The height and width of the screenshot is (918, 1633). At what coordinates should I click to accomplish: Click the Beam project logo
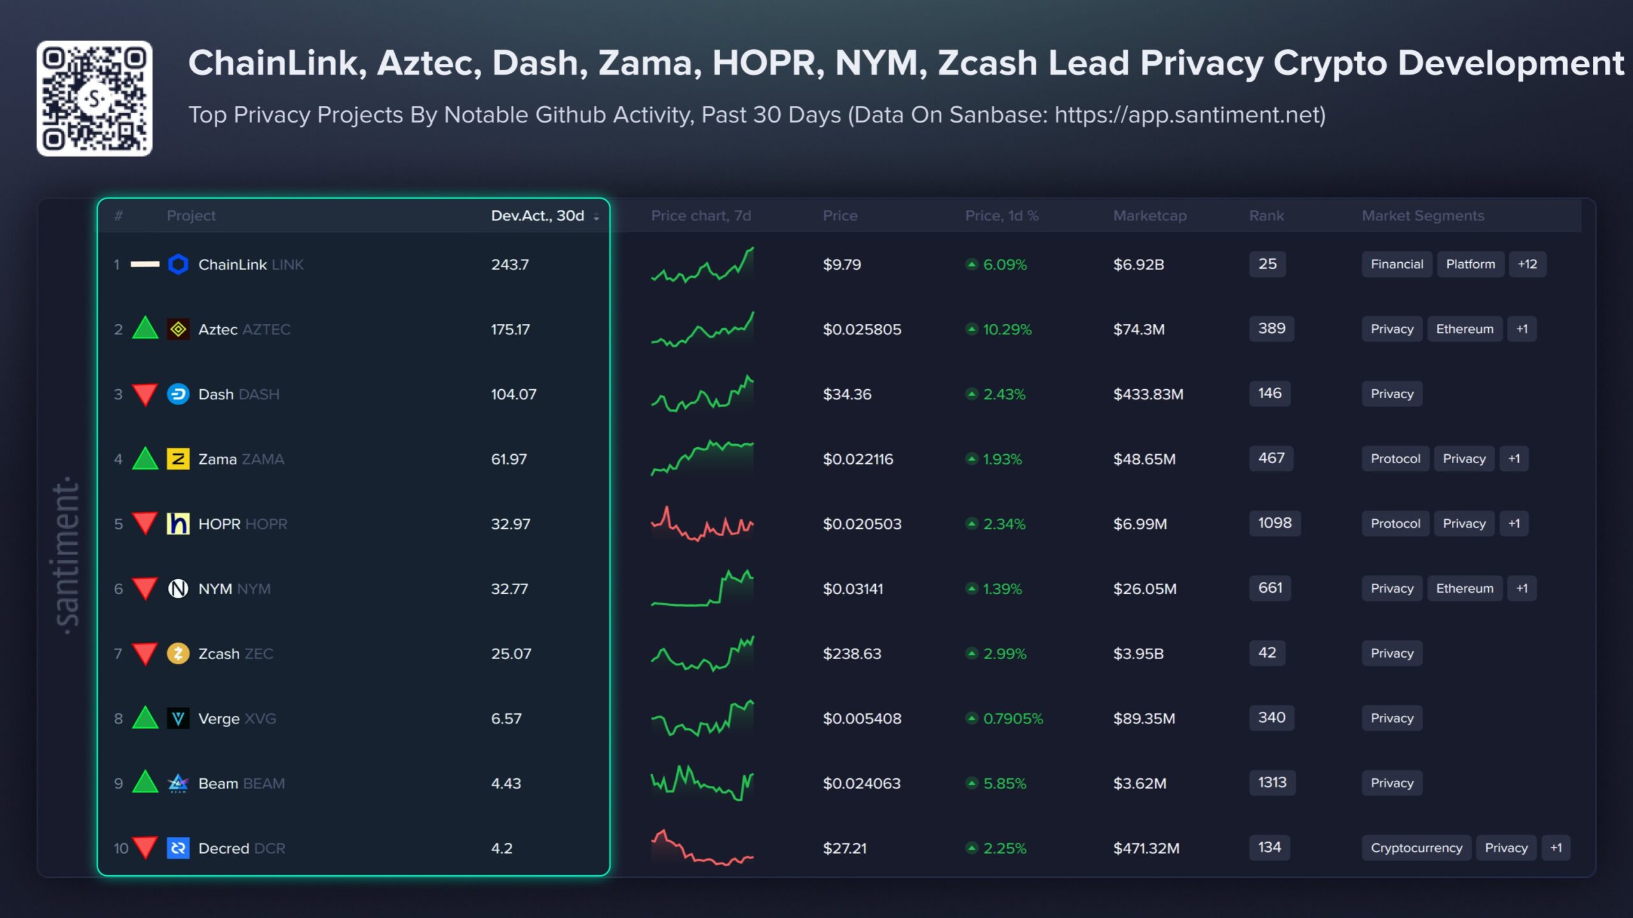point(179,783)
